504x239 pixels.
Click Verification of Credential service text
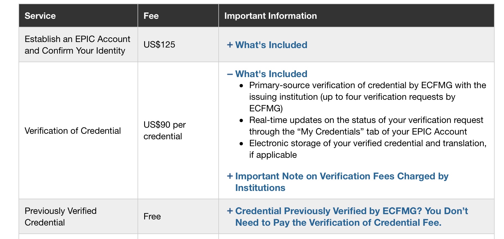(73, 131)
